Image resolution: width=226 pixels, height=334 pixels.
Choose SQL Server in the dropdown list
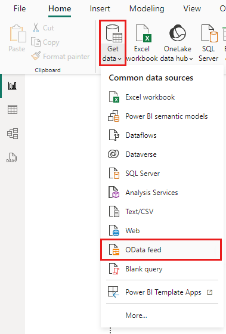point(162,174)
